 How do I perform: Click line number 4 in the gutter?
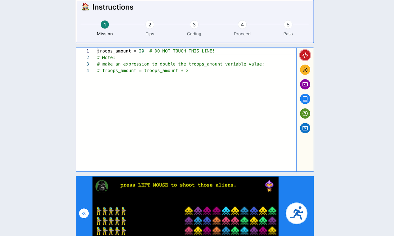pyautogui.click(x=87, y=70)
